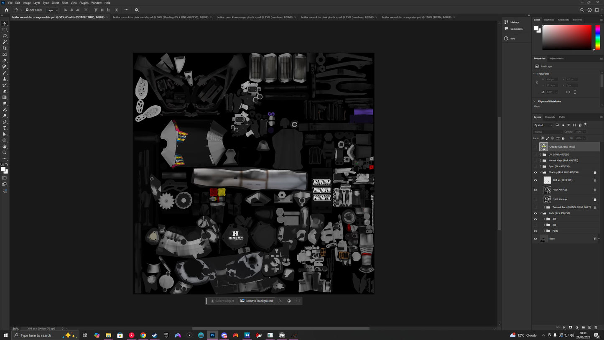Select the Rectangular Marquee tool
Image resolution: width=604 pixels, height=340 pixels.
pos(5,30)
